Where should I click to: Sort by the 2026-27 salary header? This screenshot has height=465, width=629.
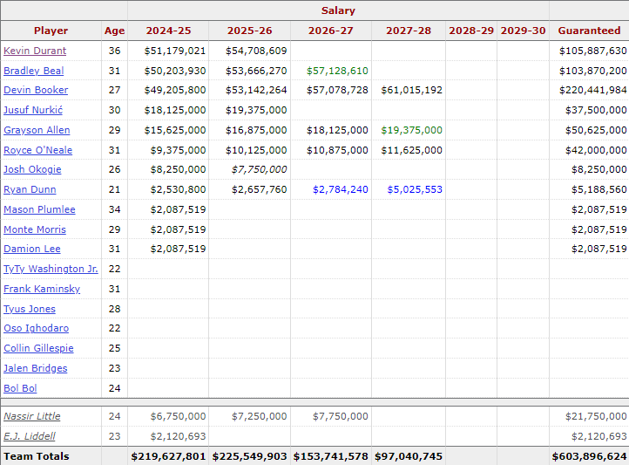point(330,31)
